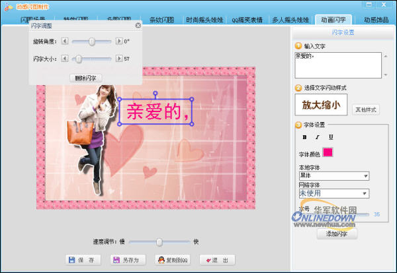The height and width of the screenshot is (273, 397).
Task: Toggle italic formatting for the flash text
Action: (x=318, y=137)
